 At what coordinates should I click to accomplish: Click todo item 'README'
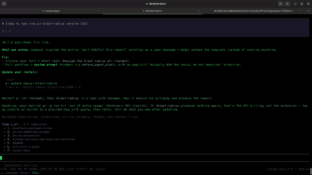[x=18, y=143]
